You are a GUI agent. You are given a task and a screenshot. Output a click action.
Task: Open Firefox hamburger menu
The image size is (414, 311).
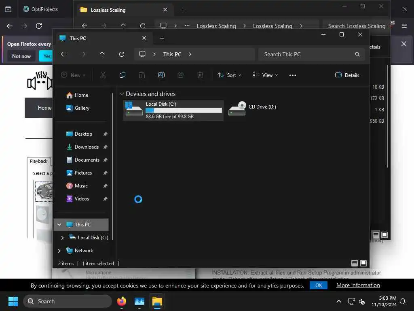click(404, 26)
